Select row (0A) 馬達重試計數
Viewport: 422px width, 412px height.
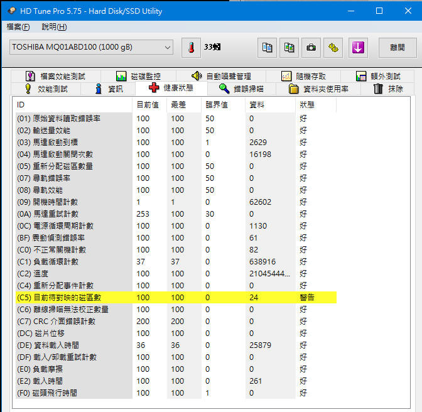coord(176,214)
